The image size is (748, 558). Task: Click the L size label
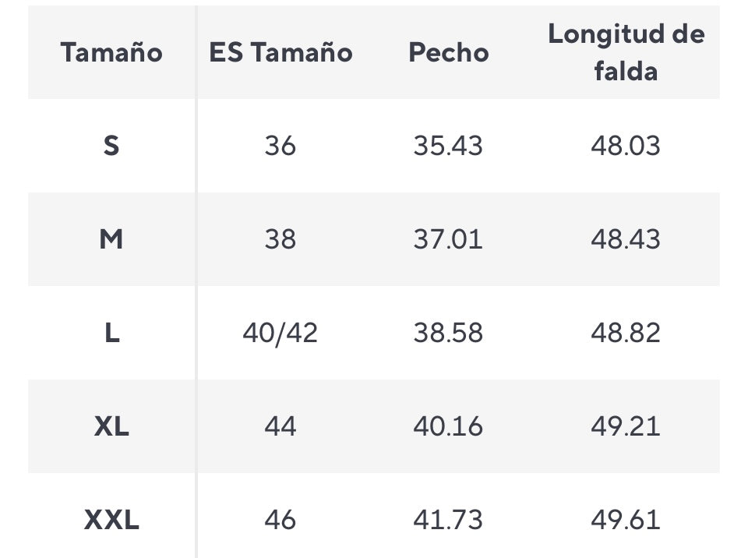(x=111, y=333)
